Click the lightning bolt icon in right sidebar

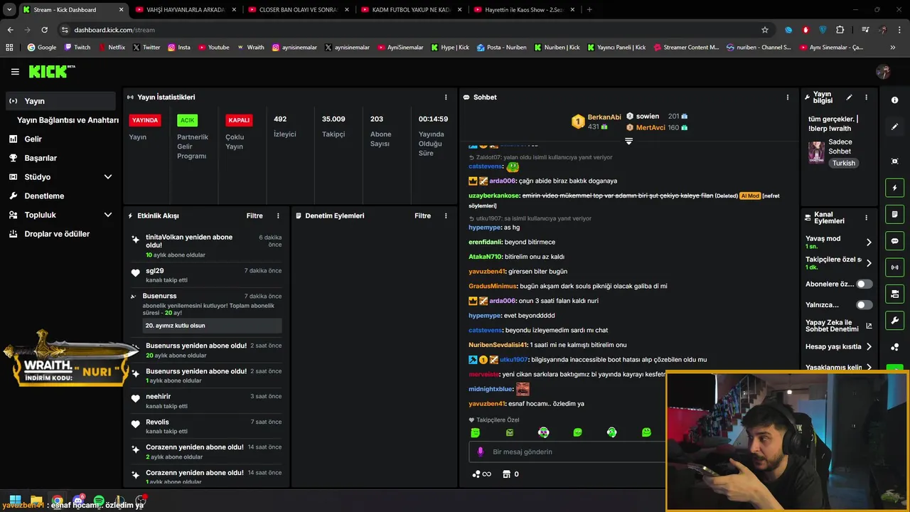coord(894,188)
